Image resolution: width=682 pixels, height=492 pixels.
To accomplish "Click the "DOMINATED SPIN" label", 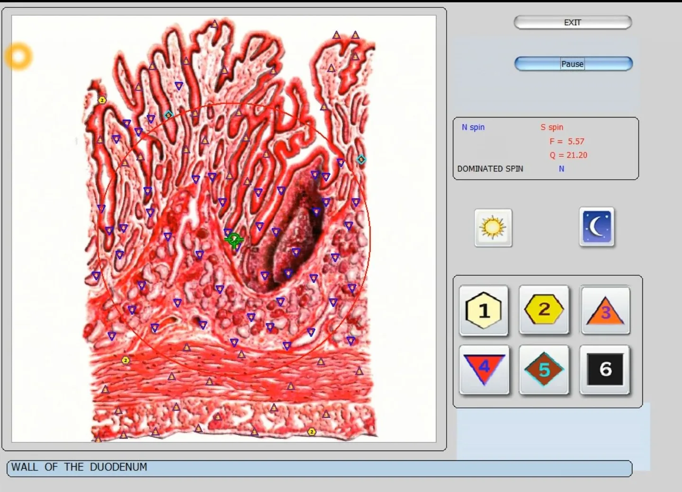I will click(x=490, y=169).
